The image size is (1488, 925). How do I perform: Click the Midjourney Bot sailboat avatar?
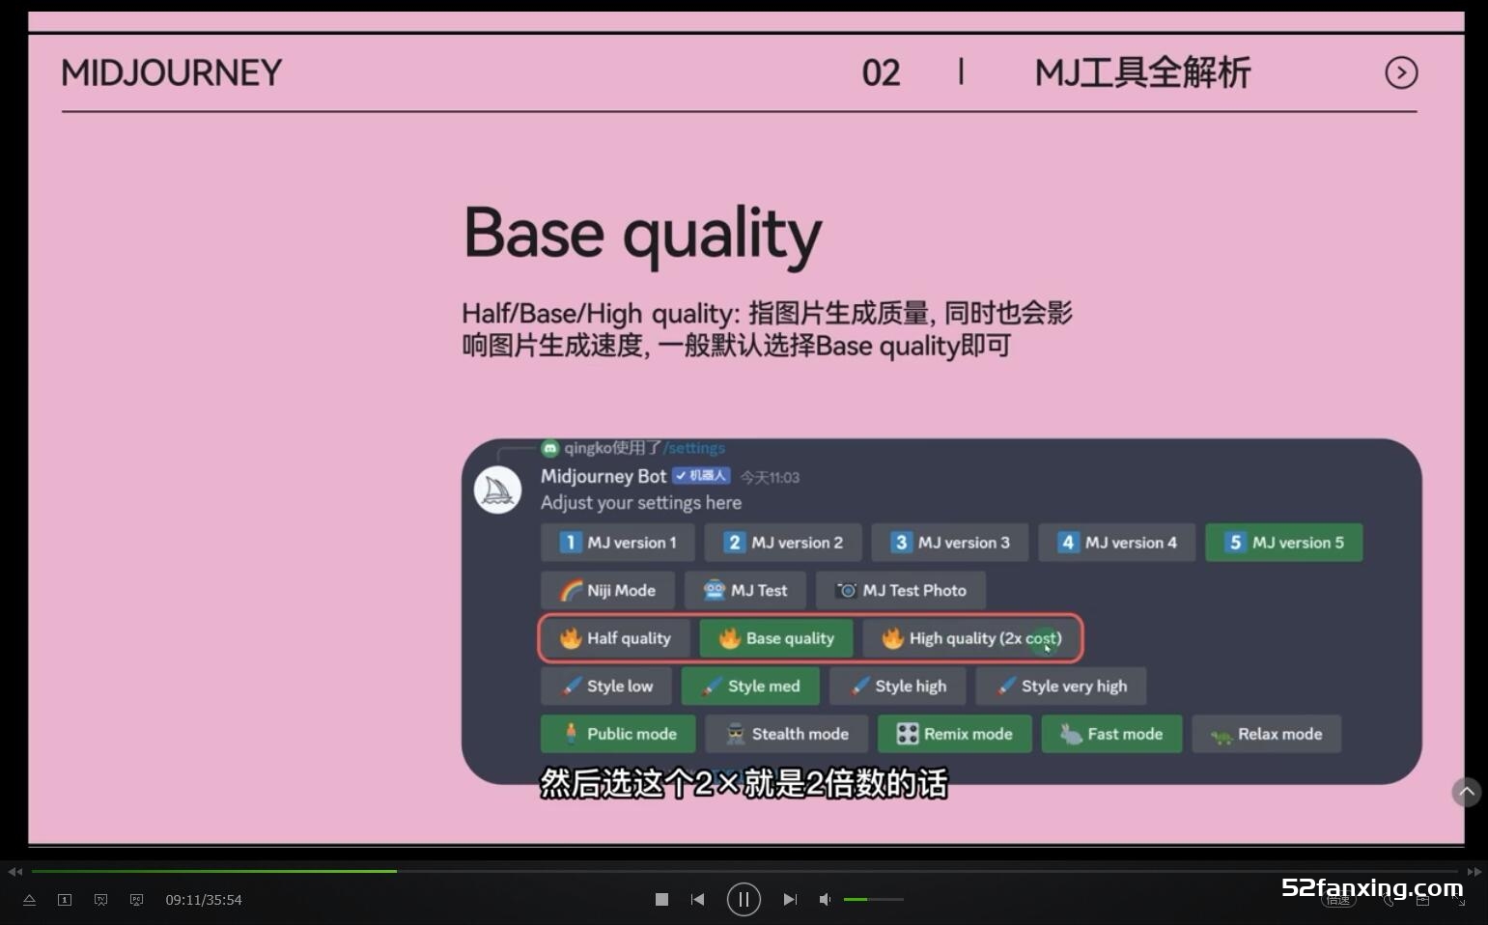[x=498, y=490]
